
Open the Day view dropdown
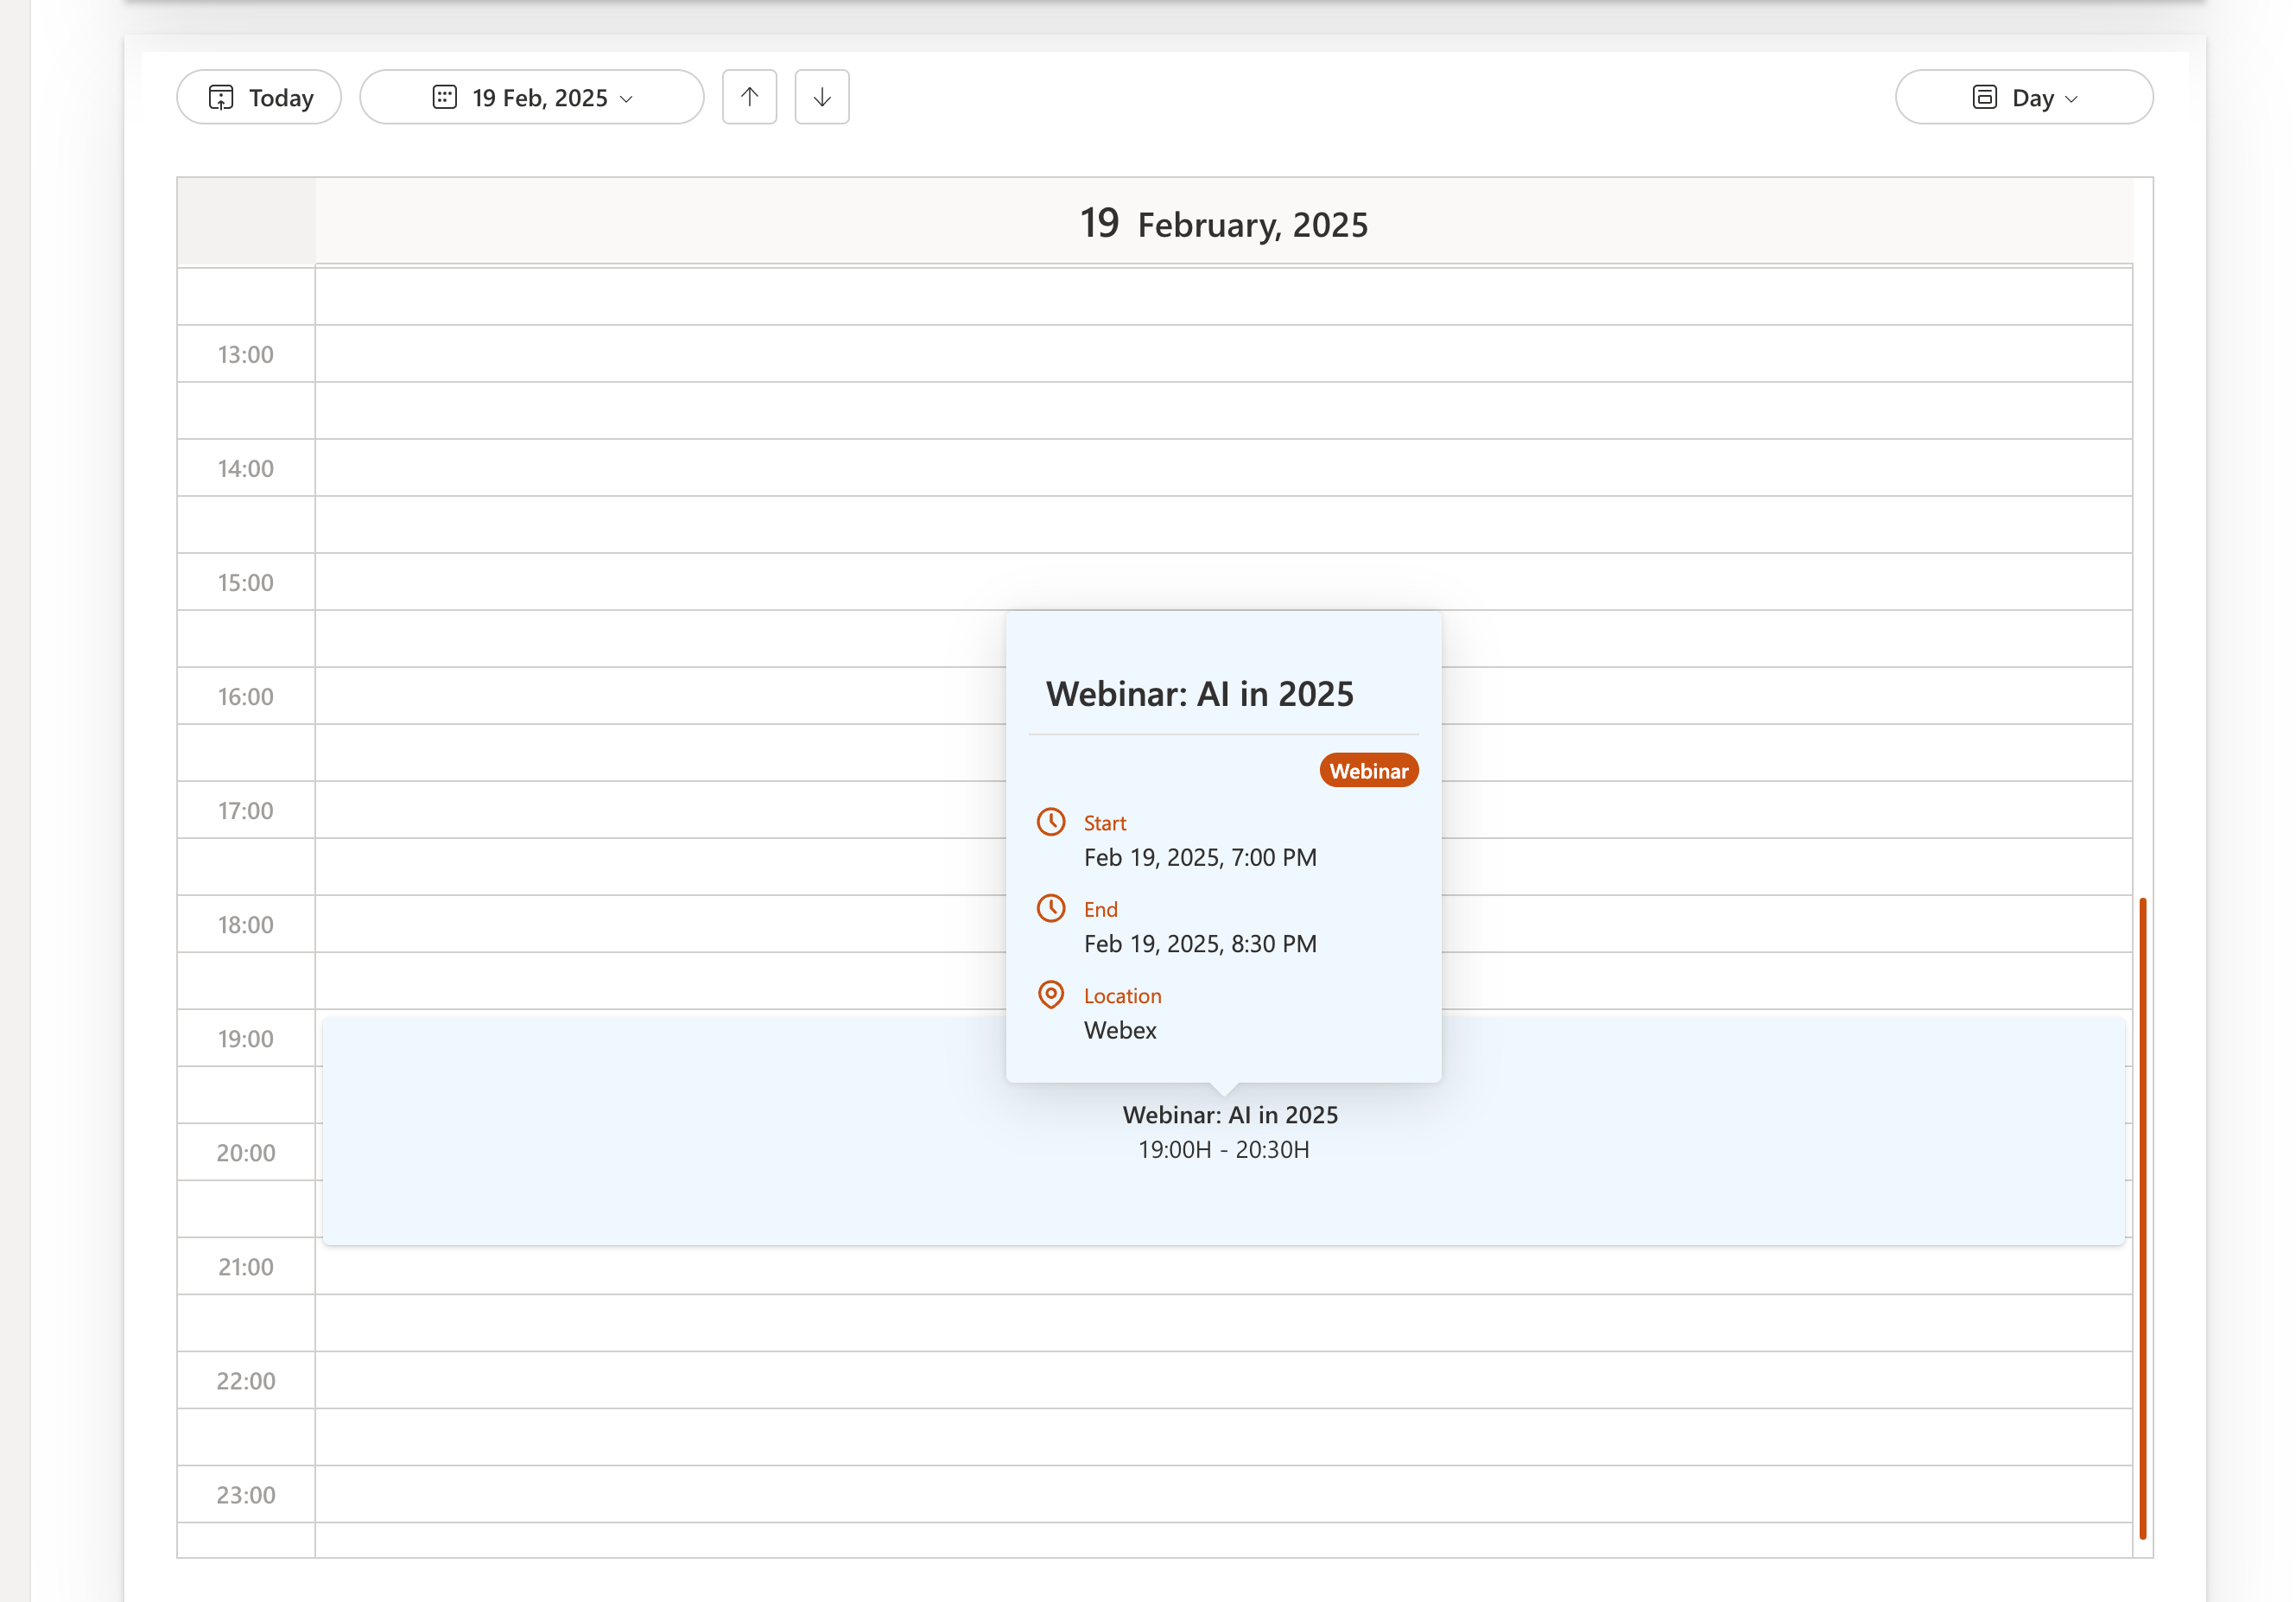click(2023, 97)
